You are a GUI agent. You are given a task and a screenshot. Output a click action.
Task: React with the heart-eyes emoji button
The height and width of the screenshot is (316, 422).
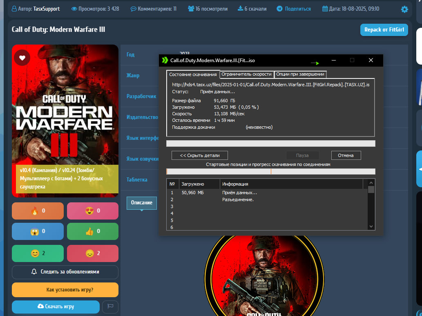point(93,211)
